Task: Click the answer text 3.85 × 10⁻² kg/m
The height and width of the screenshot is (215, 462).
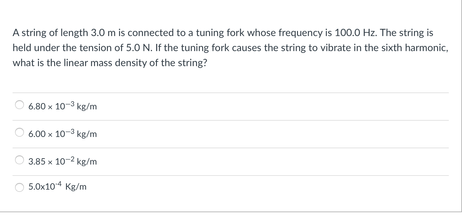Action: [62, 162]
